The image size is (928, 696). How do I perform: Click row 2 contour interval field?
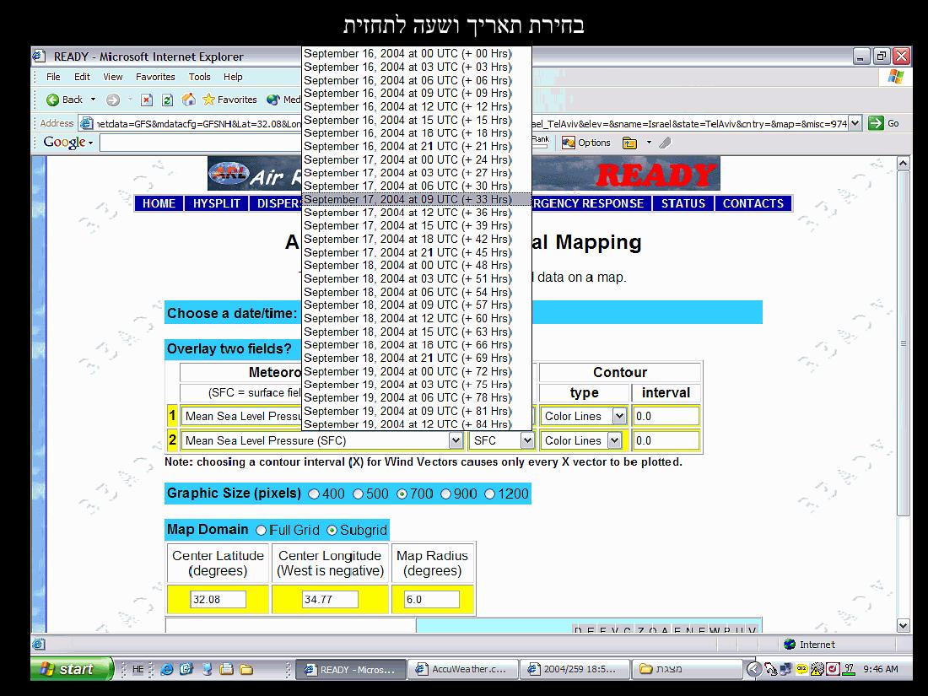[x=666, y=440]
